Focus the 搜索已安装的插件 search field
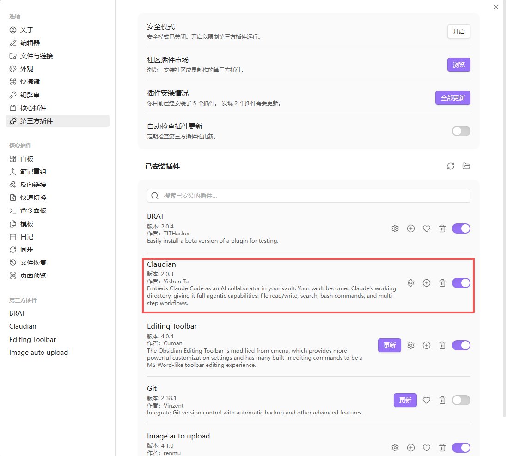This screenshot has width=507, height=456. [308, 196]
